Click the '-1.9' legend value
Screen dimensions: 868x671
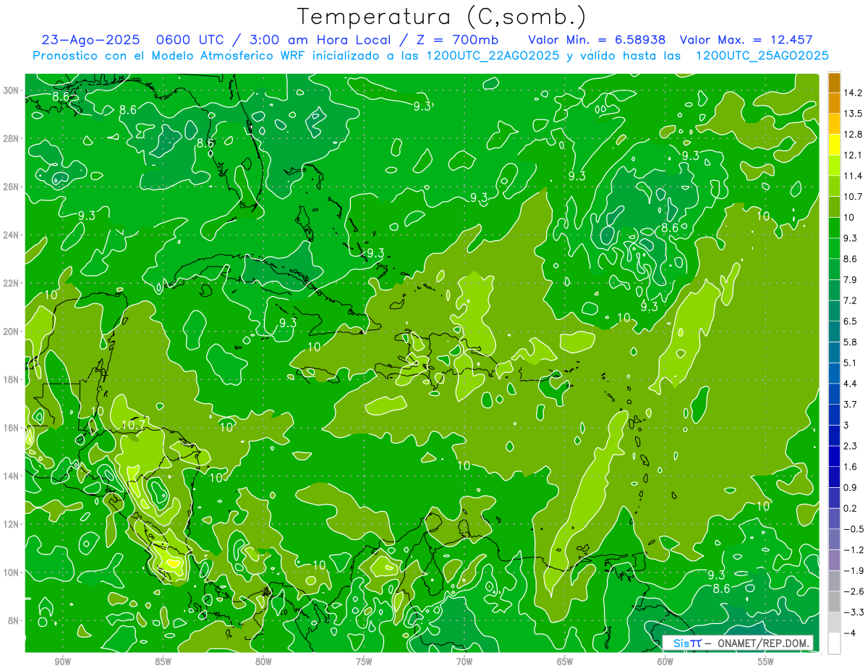853,570
